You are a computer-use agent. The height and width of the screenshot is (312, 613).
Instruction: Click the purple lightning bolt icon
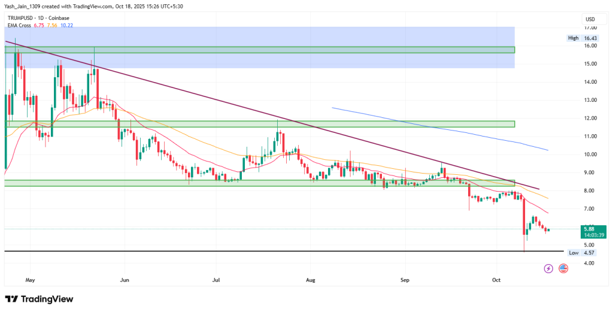548,268
